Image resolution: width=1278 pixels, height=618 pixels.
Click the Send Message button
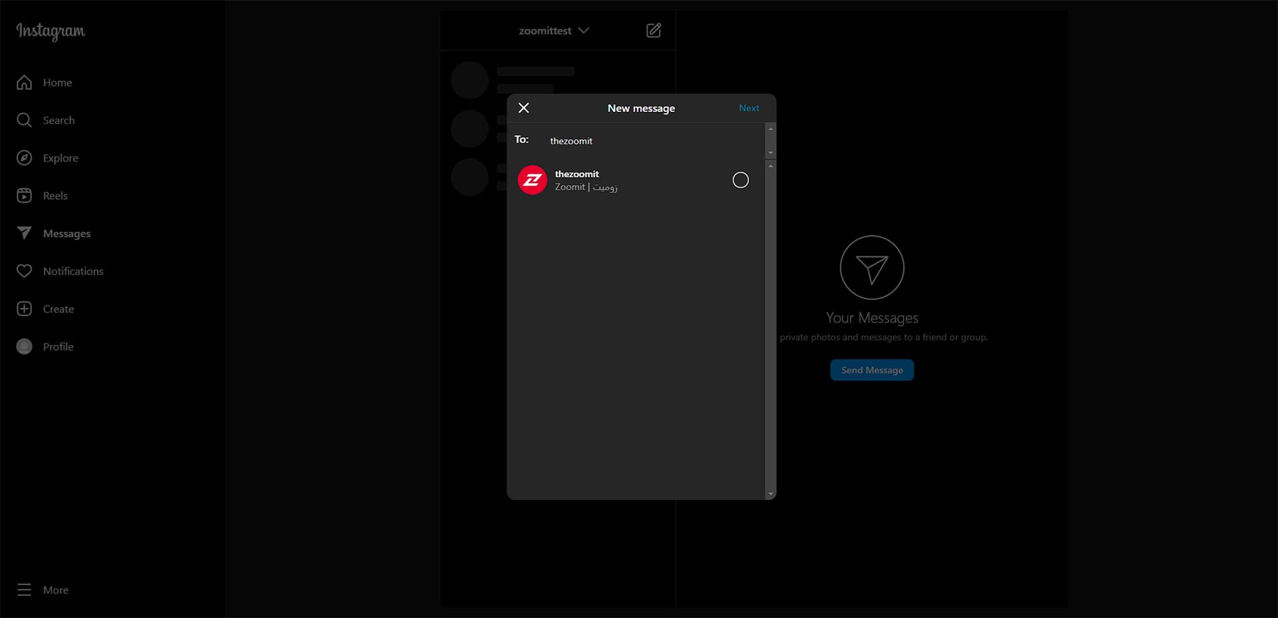(872, 370)
